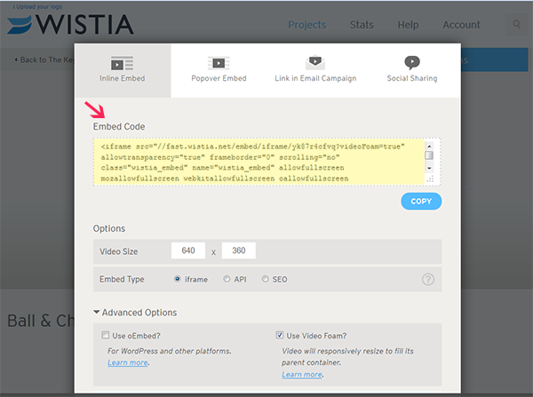Select the iframe embed type
This screenshot has width=533, height=397.
(x=178, y=279)
